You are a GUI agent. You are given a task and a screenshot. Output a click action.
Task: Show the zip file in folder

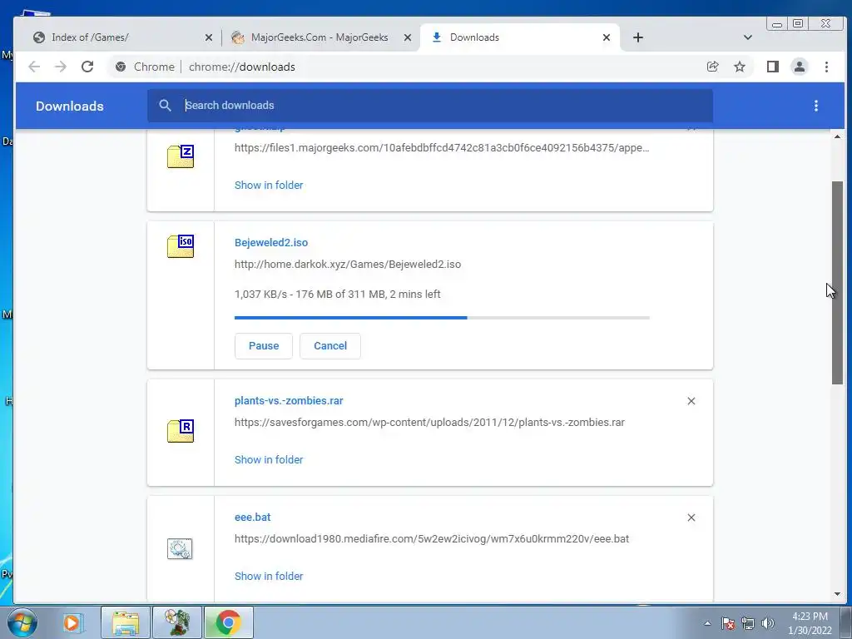[269, 186]
